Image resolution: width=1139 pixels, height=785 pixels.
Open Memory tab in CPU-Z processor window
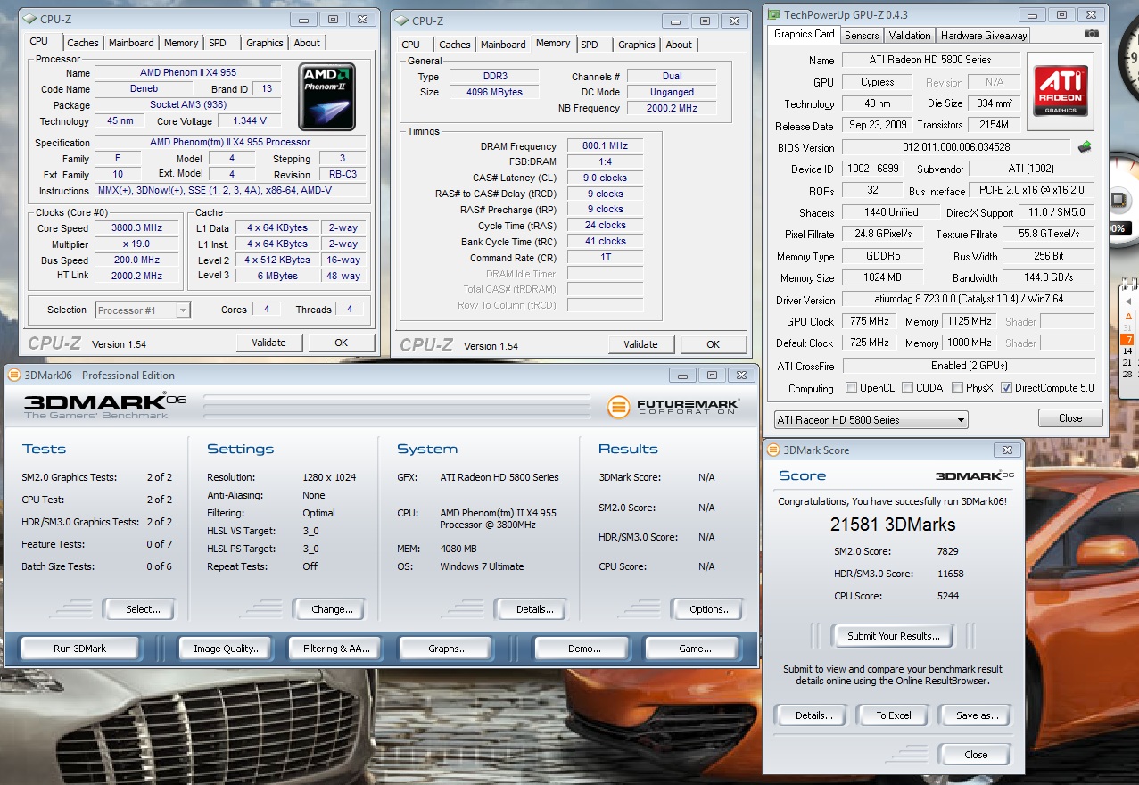[x=181, y=43]
